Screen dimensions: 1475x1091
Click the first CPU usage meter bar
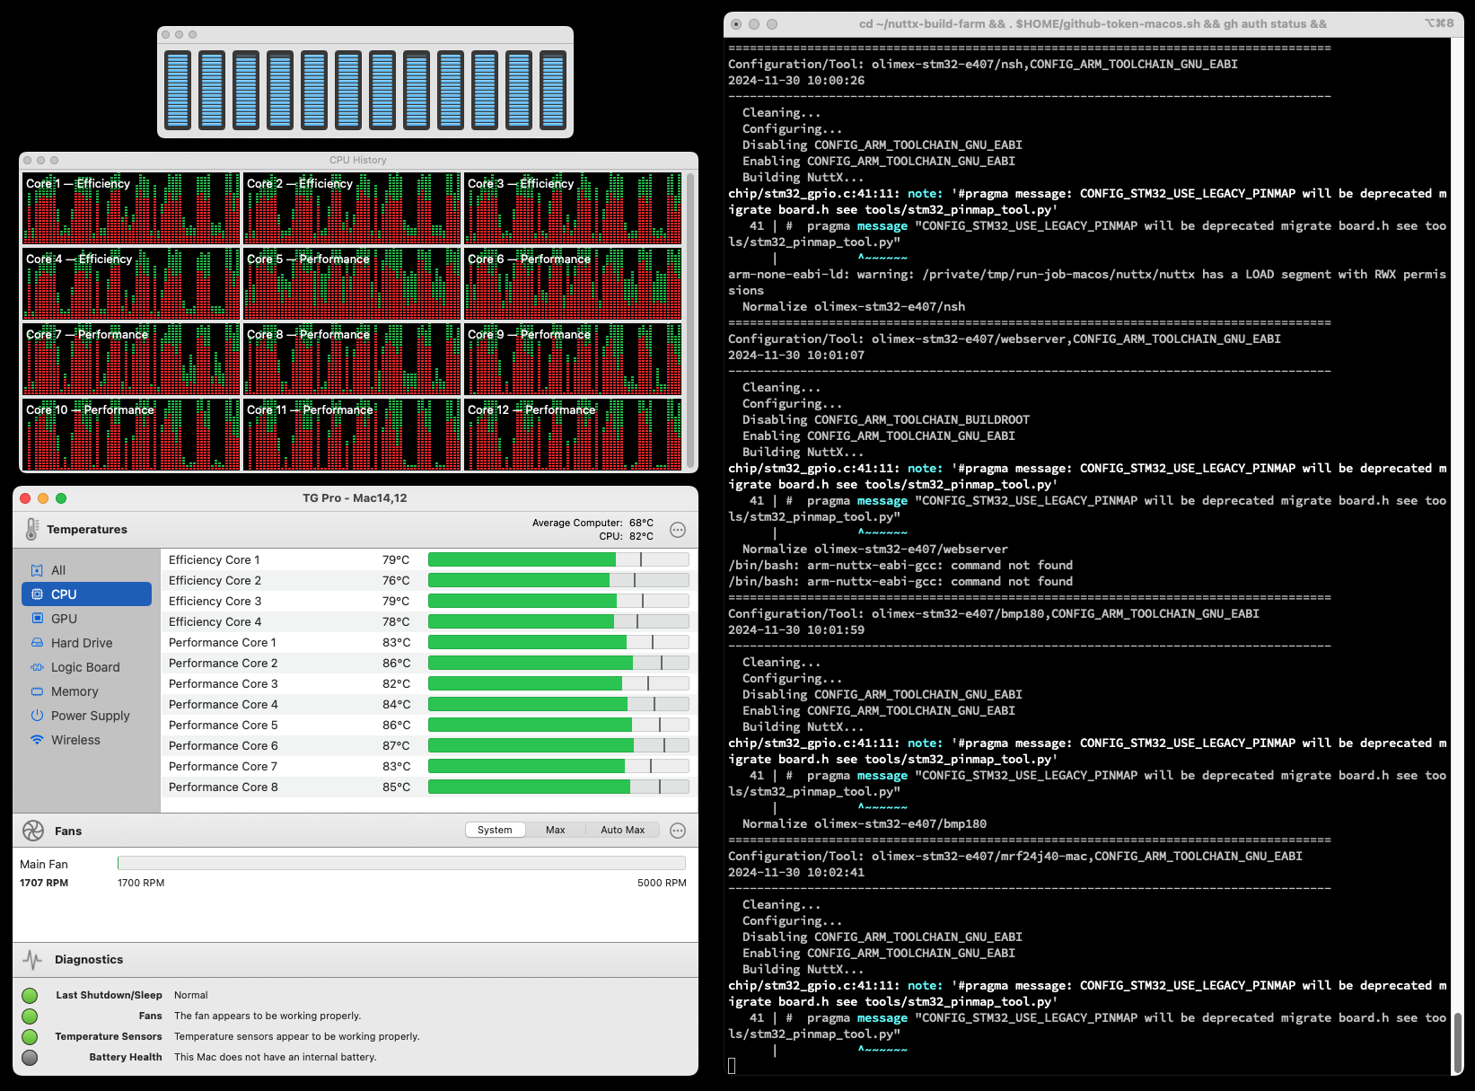178,90
